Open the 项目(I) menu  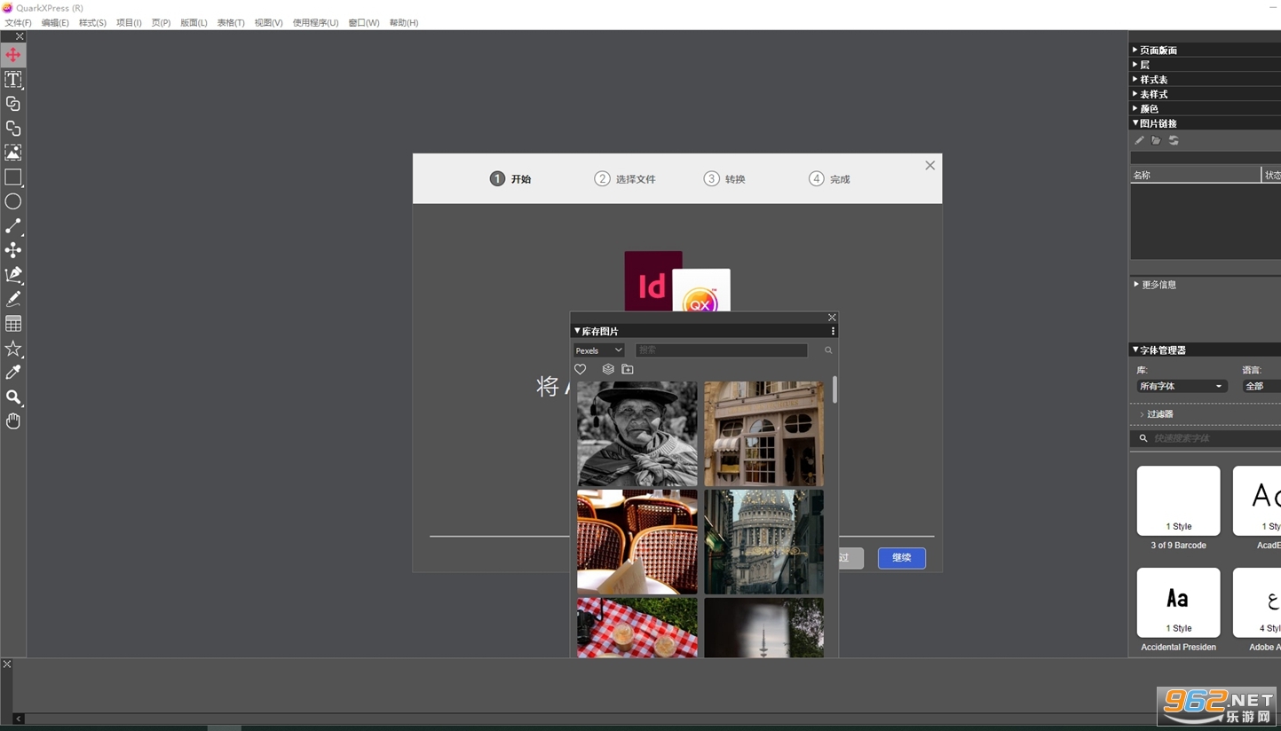coord(129,23)
